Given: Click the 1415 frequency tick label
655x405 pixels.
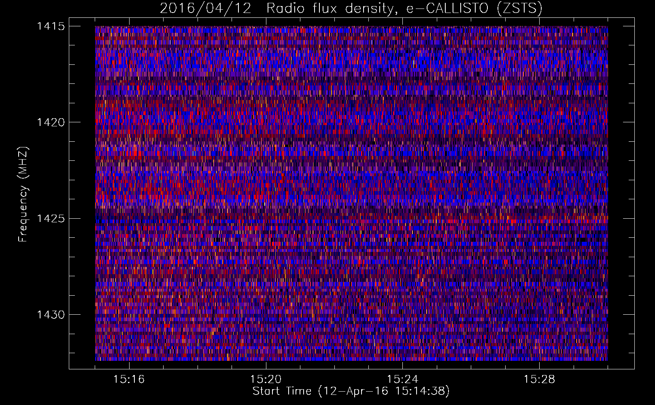Looking at the screenshot, I should point(51,26).
